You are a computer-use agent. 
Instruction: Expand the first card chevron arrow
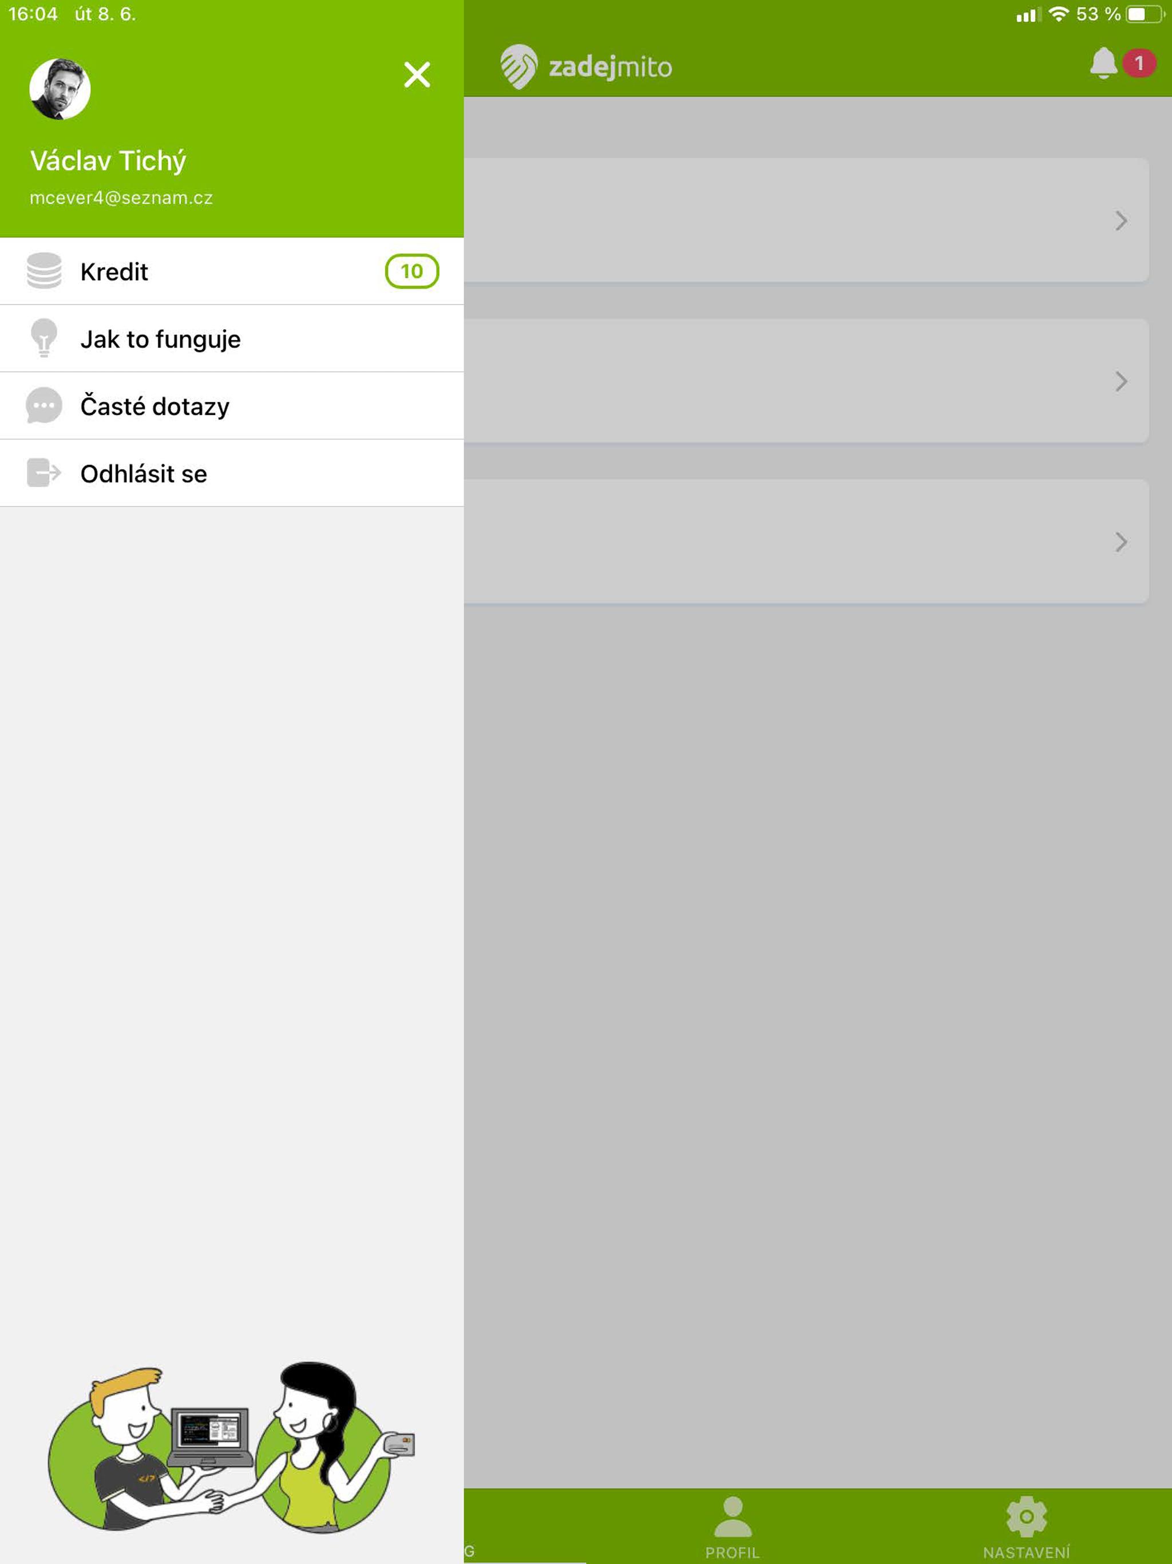pos(1121,220)
